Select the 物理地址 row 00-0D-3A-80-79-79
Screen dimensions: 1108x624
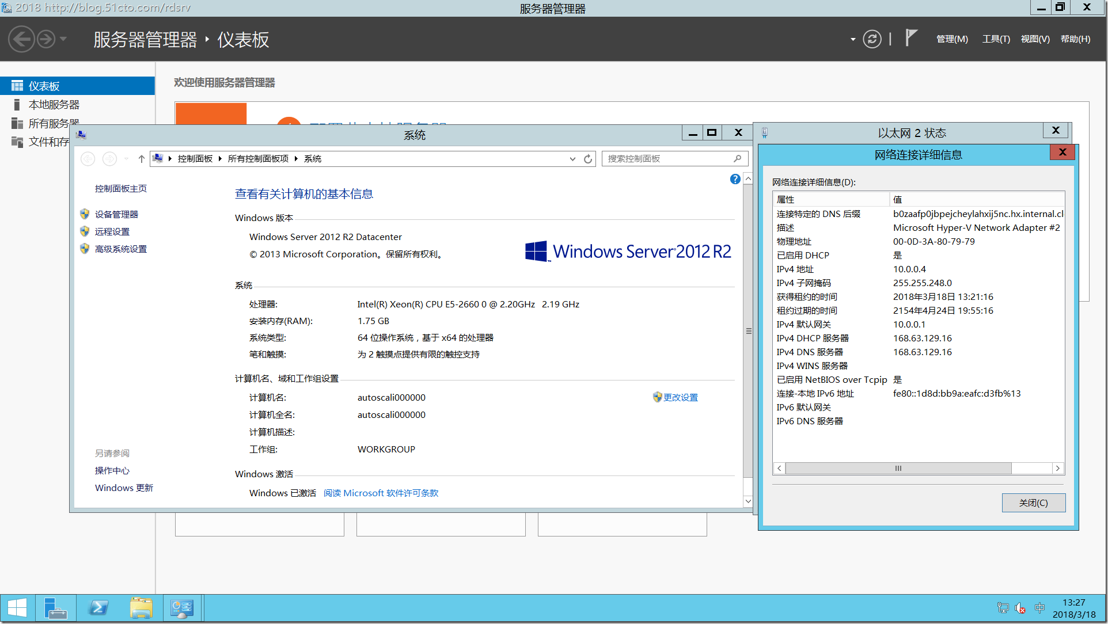pyautogui.click(x=919, y=242)
